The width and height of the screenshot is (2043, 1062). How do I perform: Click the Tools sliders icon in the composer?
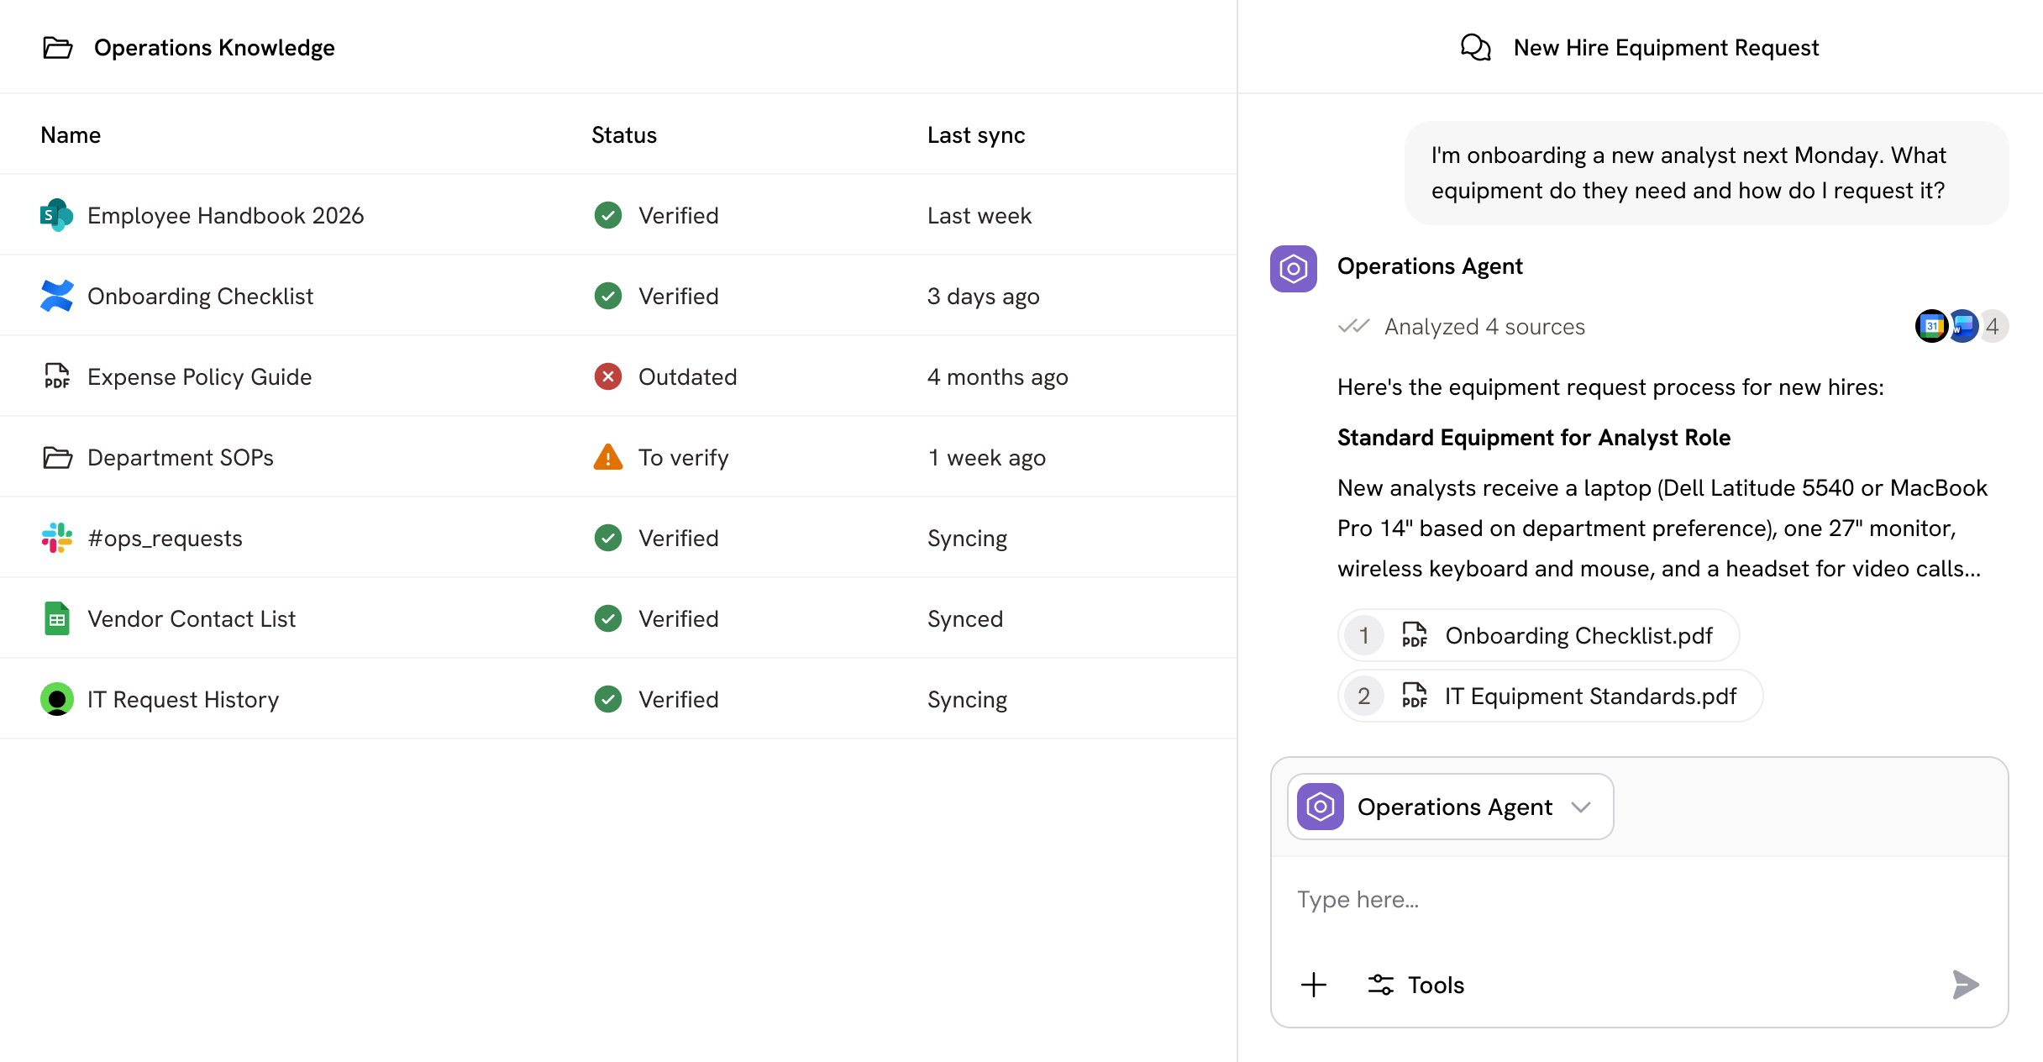coord(1380,984)
